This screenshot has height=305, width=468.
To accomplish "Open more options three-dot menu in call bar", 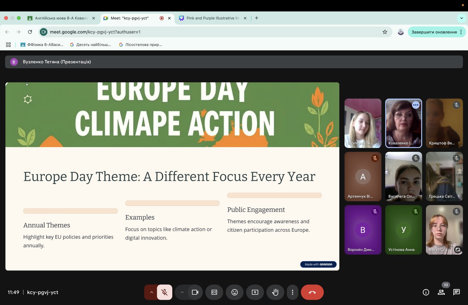I will coord(292,292).
